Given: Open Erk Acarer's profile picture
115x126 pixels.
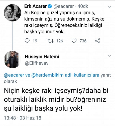Looking at the screenshot, I should tap(12, 13).
